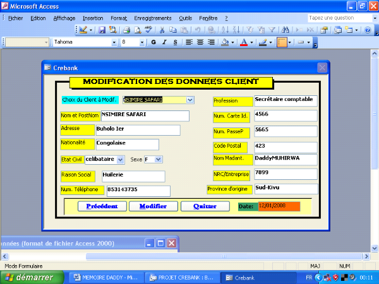
Task: Open the font size dropdown
Action: coord(142,42)
